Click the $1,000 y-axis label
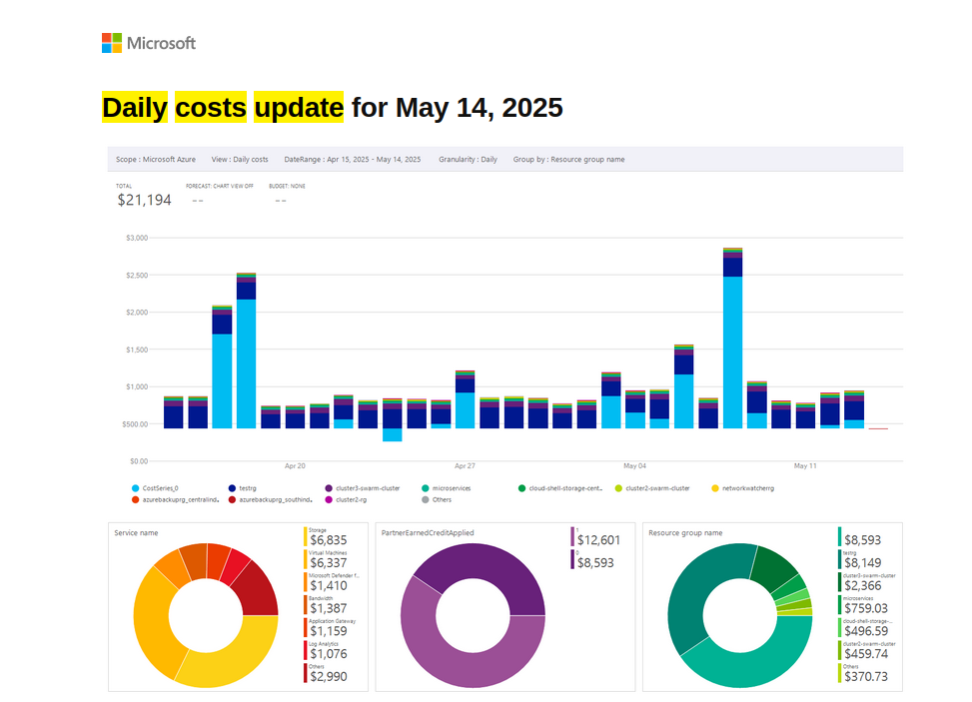The image size is (972, 702). click(x=137, y=386)
